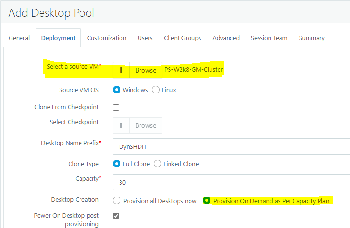This screenshot has height=228, width=350.
Task: Choose Linked Clone as the clone type
Action: (x=158, y=164)
